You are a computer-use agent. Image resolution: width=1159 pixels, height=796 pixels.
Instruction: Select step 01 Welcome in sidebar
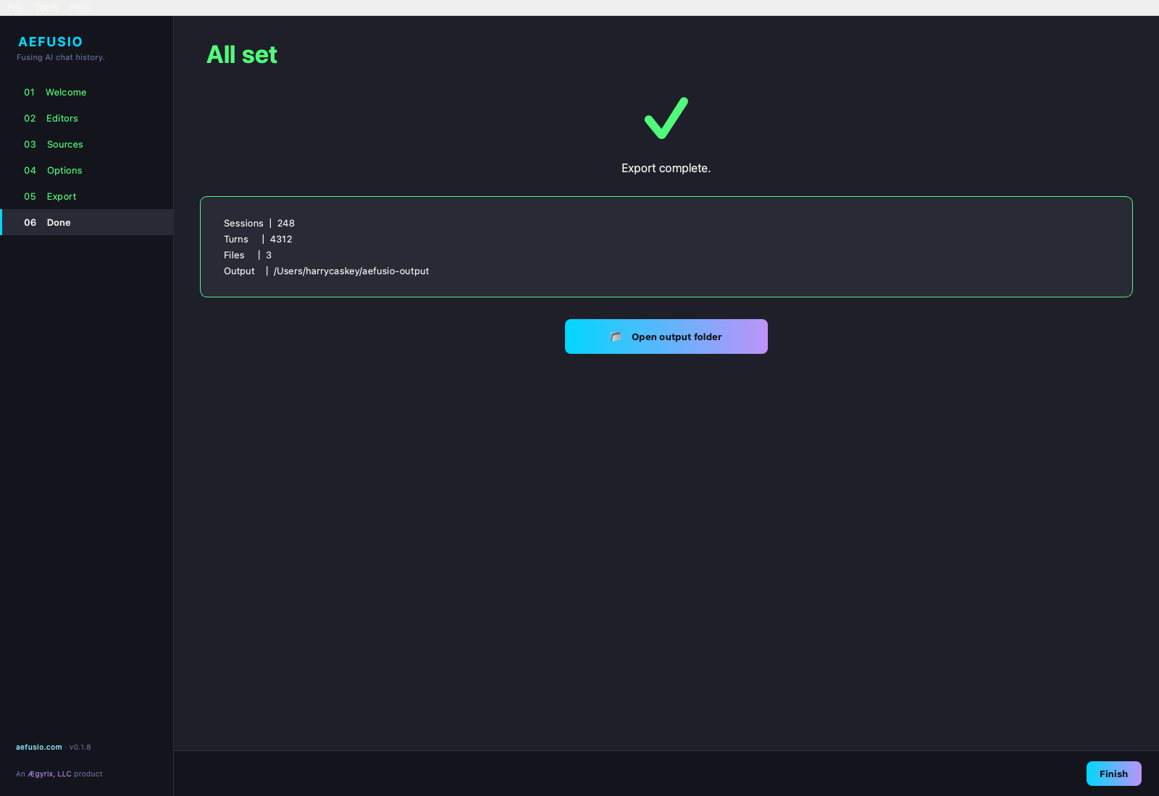pyautogui.click(x=66, y=92)
